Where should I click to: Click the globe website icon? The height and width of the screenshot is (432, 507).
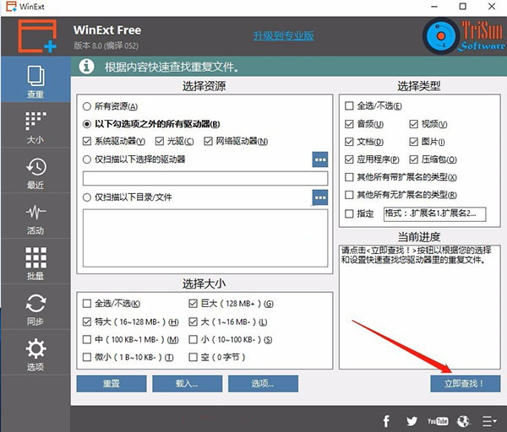click(x=463, y=421)
